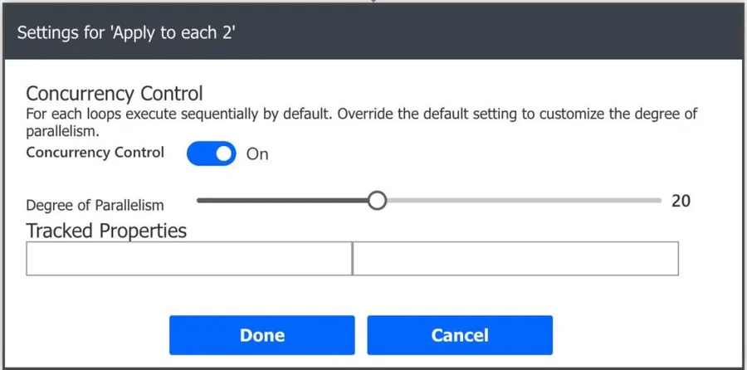Click the far right end of the parallelism slider
This screenshot has width=747, height=370.
[659, 201]
